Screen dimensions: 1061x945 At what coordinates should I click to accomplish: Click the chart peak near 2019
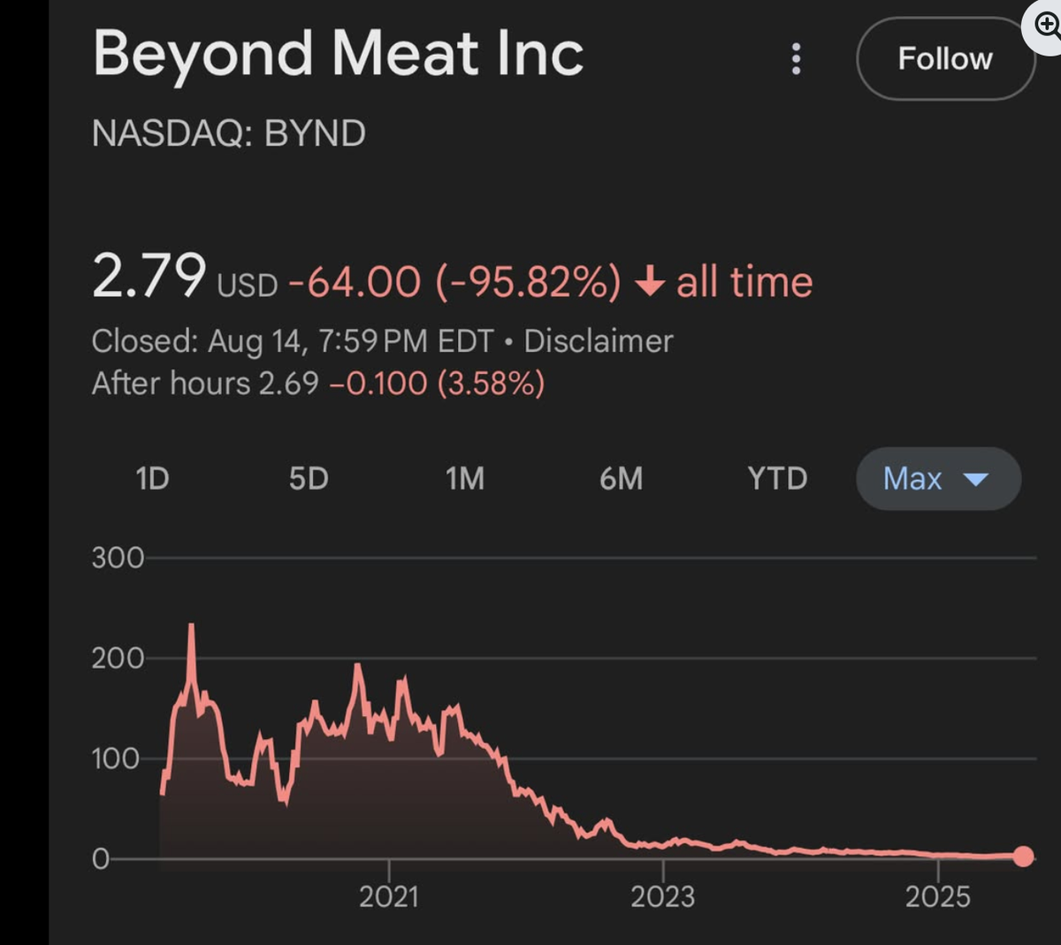(192, 627)
